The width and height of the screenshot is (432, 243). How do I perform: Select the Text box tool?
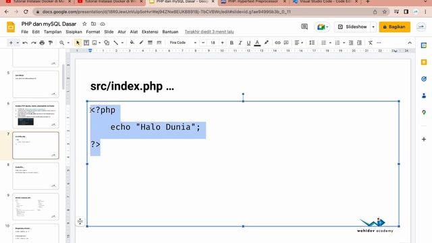coord(86,43)
